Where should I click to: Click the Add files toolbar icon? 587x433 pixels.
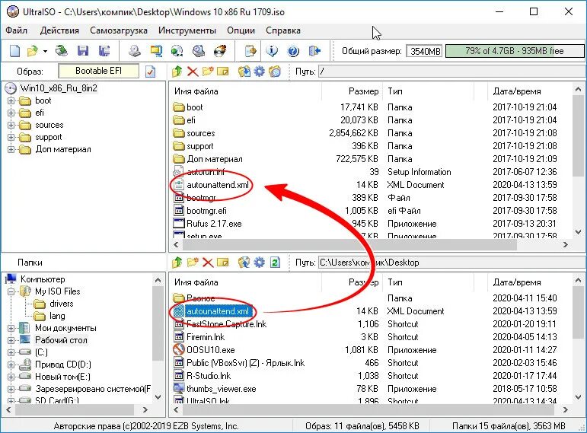pyautogui.click(x=250, y=51)
